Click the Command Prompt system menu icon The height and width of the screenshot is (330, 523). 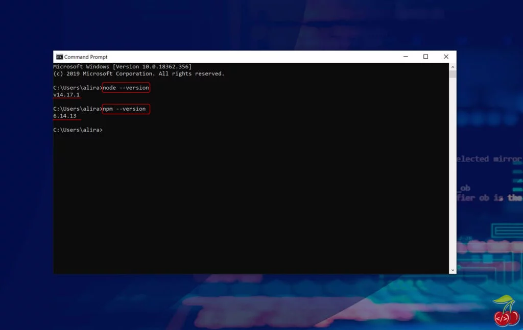[59, 57]
